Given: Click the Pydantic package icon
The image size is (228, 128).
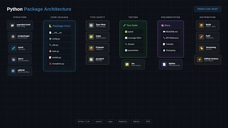Looking at the screenshot, I should (x=91, y=48).
